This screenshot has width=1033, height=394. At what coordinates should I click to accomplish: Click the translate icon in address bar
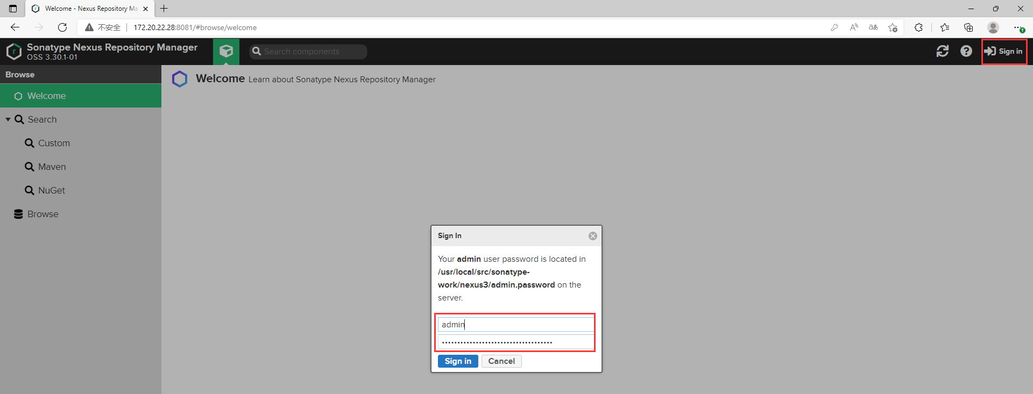[x=873, y=27]
